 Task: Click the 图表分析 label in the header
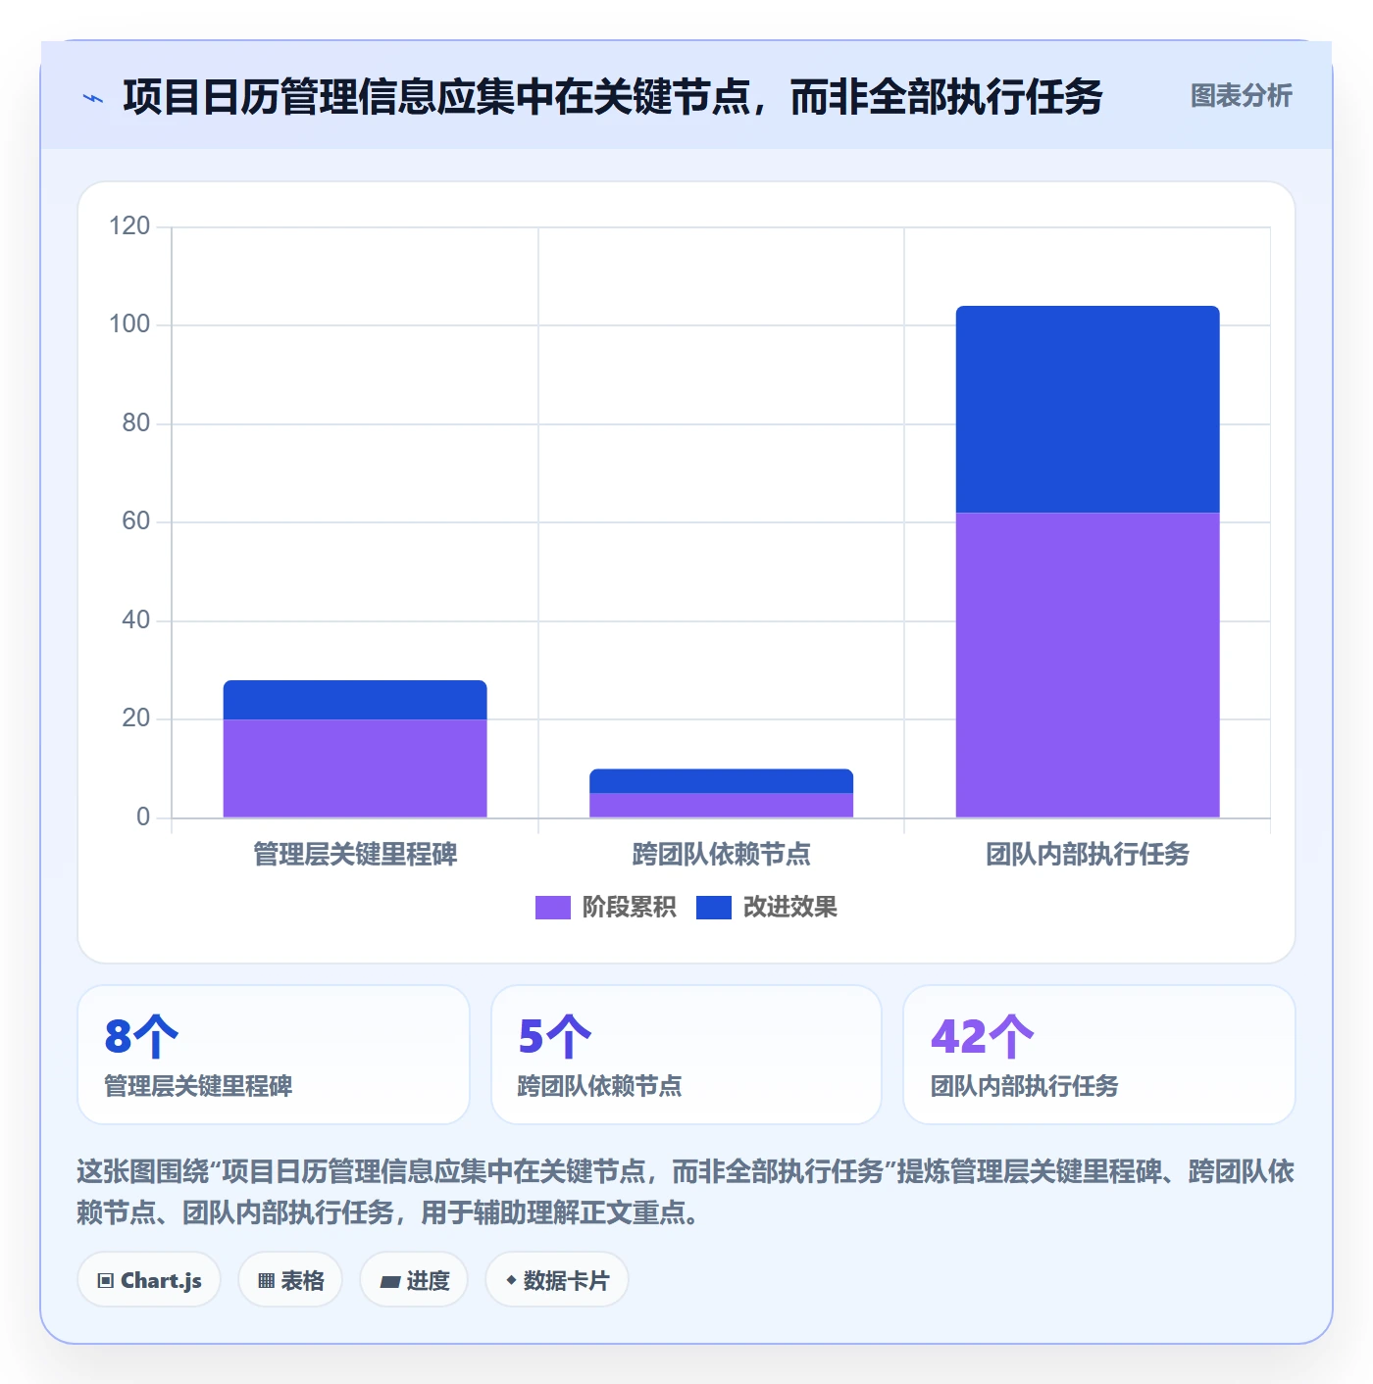tap(1241, 96)
